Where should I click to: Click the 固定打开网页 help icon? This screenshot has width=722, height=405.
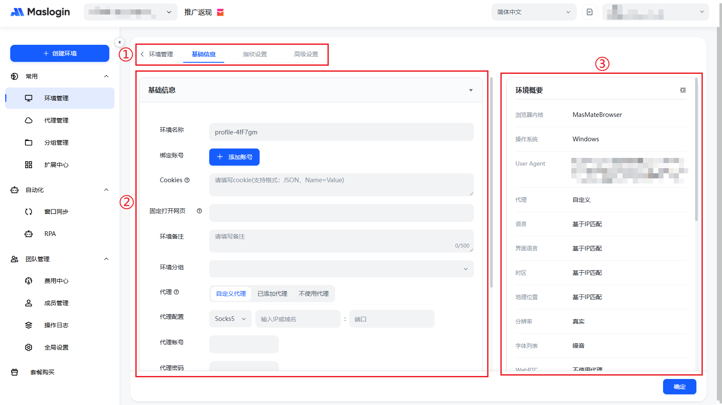tap(199, 211)
